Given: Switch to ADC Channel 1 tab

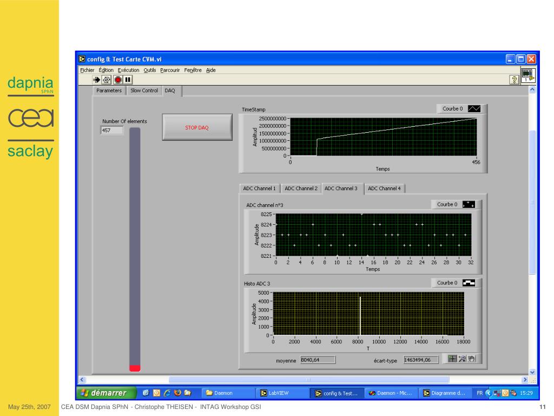Looking at the screenshot, I should coord(259,188).
